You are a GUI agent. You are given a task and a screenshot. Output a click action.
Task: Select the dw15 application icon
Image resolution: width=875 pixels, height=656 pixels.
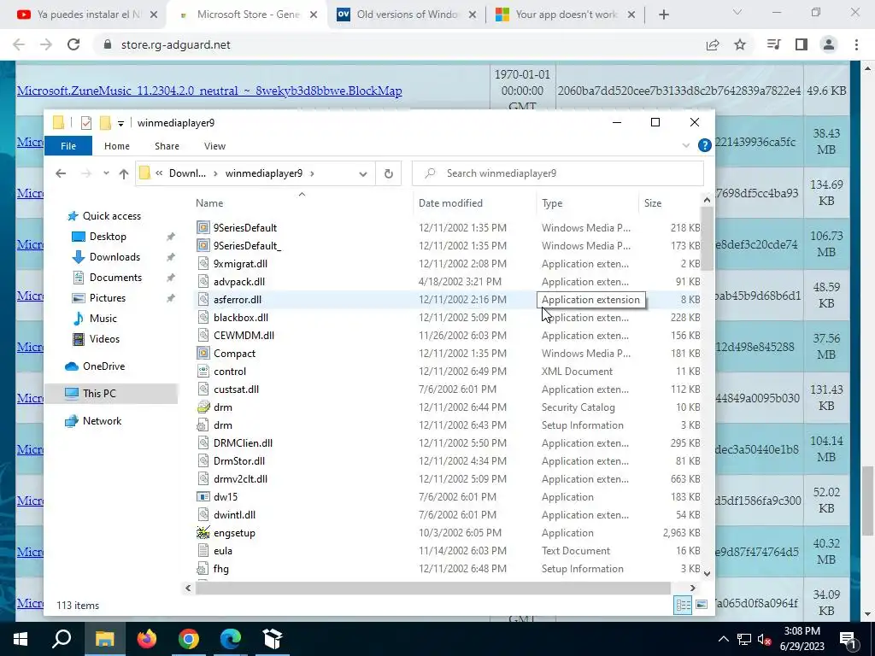point(203,496)
